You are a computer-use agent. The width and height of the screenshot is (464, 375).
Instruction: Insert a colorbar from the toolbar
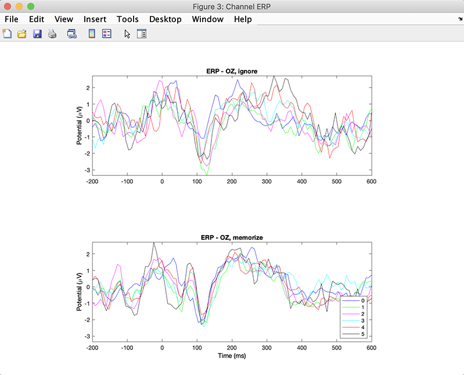coord(91,34)
